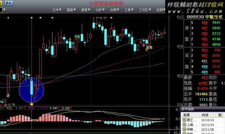Click the dollar icon beside 厦工
This screenshot has width=225, height=134.
184,120
